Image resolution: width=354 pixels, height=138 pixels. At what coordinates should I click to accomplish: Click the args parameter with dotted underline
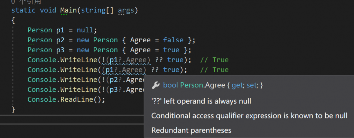(126, 10)
